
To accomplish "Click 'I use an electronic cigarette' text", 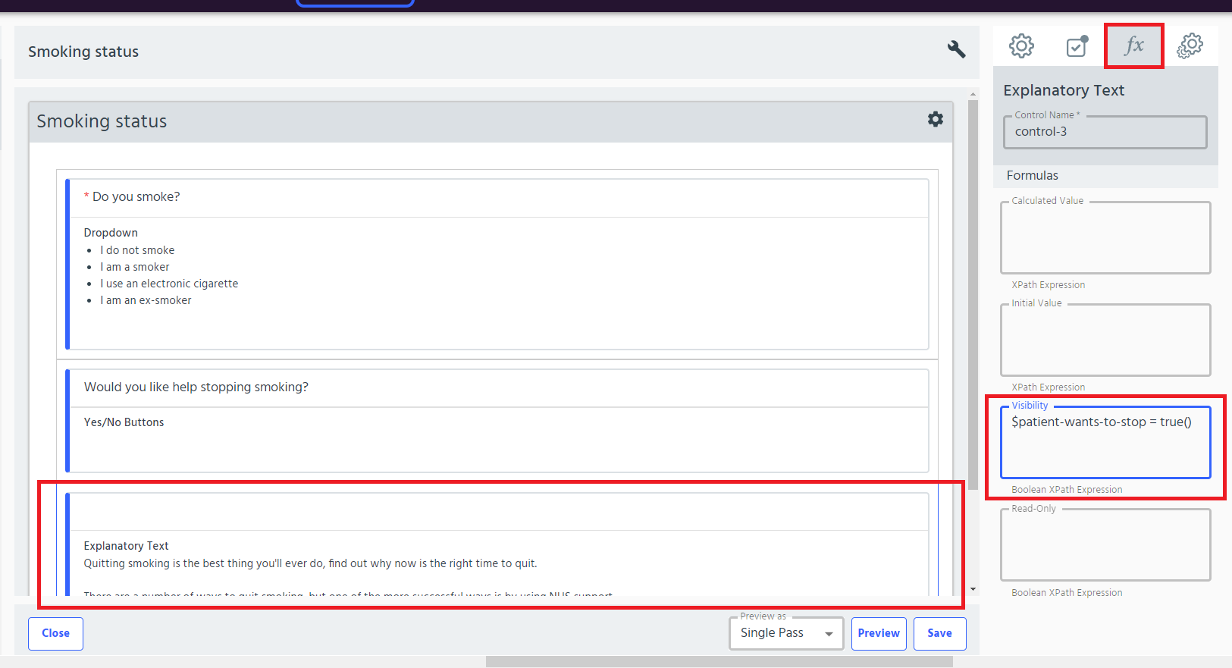I will tap(169, 284).
